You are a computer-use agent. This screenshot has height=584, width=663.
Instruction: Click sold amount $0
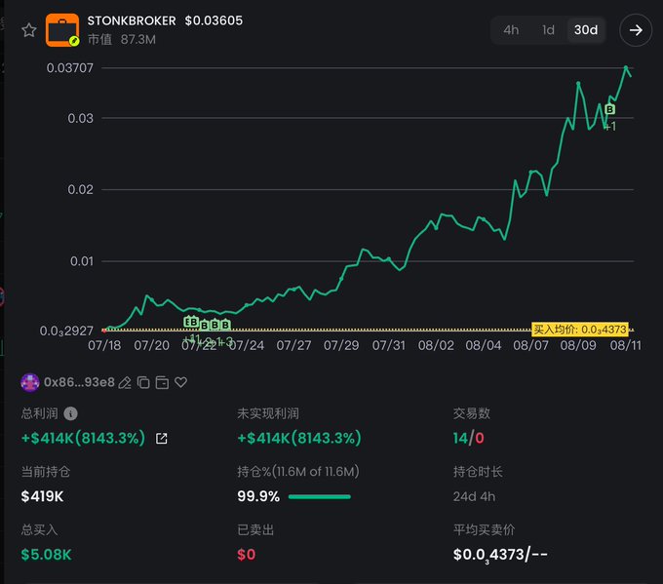247,555
